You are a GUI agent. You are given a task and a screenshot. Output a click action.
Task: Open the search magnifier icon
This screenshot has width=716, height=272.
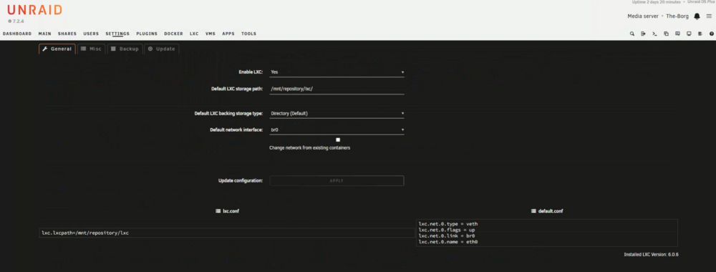[x=632, y=34]
